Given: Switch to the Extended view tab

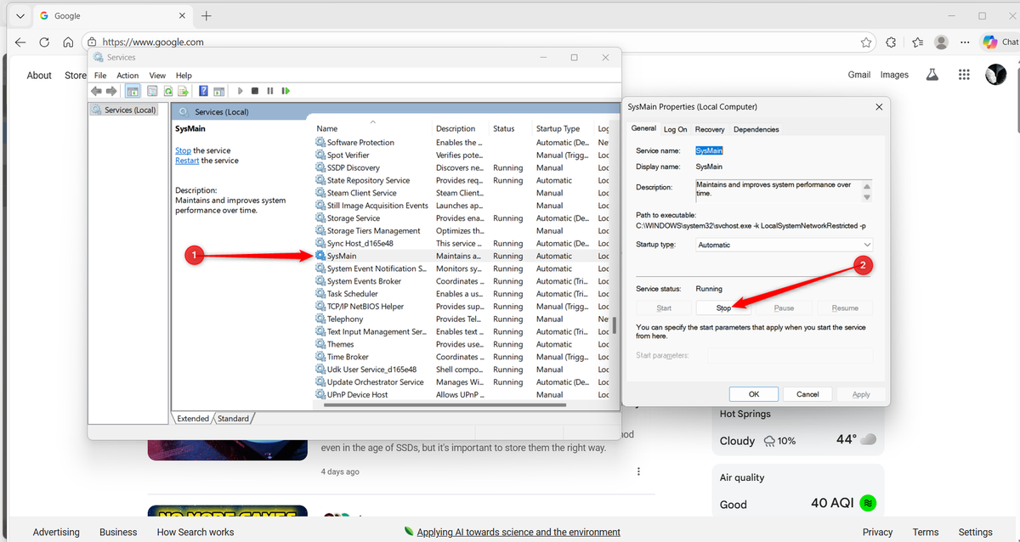Looking at the screenshot, I should (193, 418).
